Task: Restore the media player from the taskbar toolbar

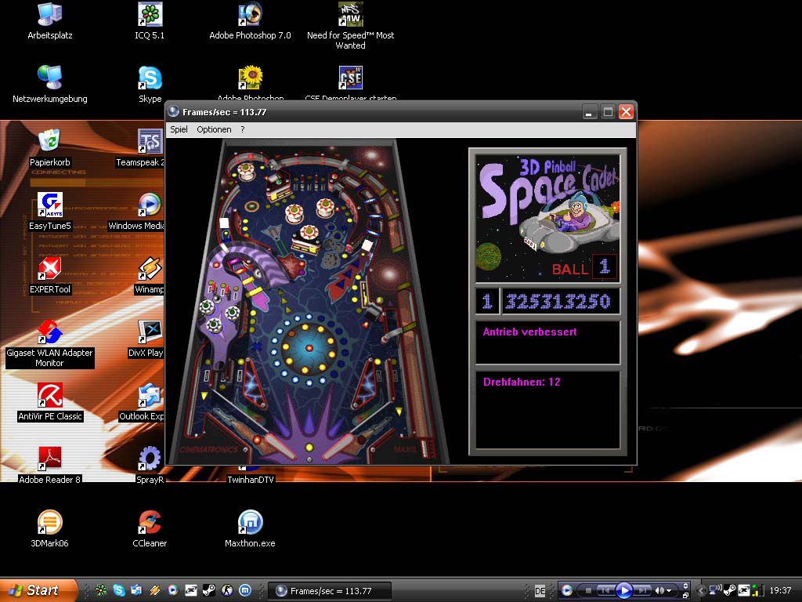Action: (685, 596)
